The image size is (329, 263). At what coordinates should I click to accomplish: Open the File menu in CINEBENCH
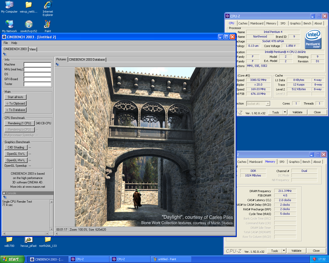point(6,43)
